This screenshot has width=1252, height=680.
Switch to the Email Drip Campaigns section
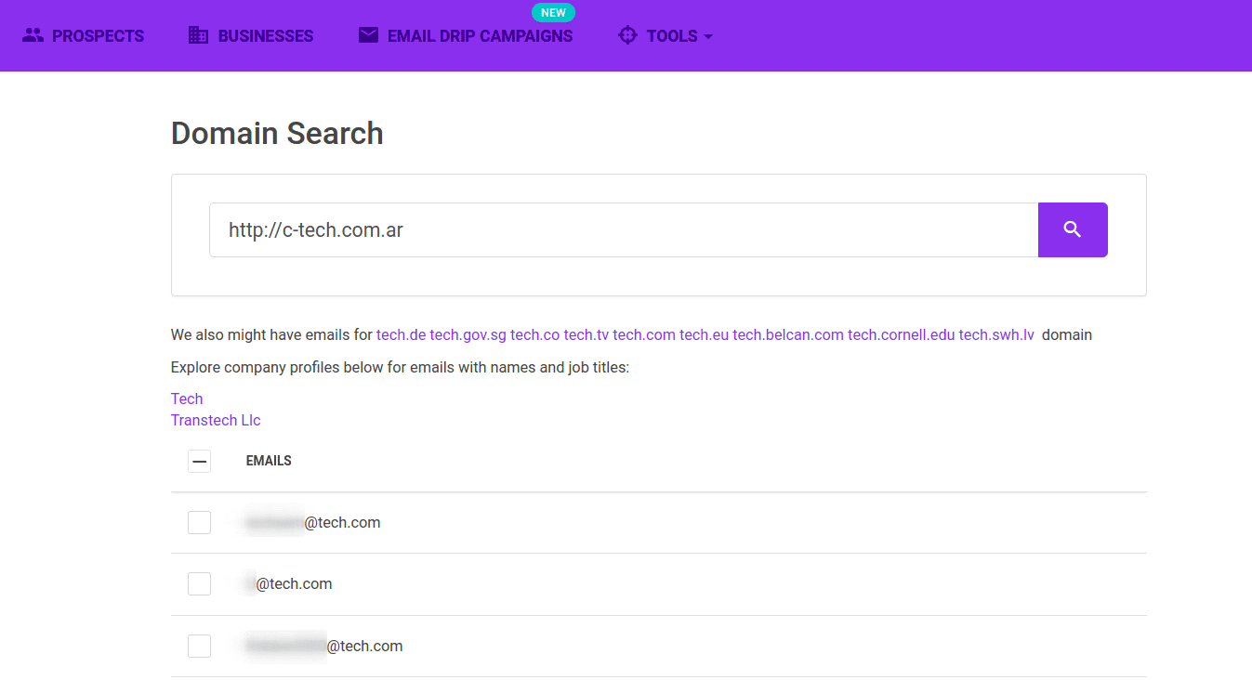tap(478, 34)
